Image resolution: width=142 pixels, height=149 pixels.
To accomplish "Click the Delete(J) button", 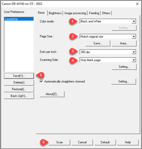I will 19,82.
